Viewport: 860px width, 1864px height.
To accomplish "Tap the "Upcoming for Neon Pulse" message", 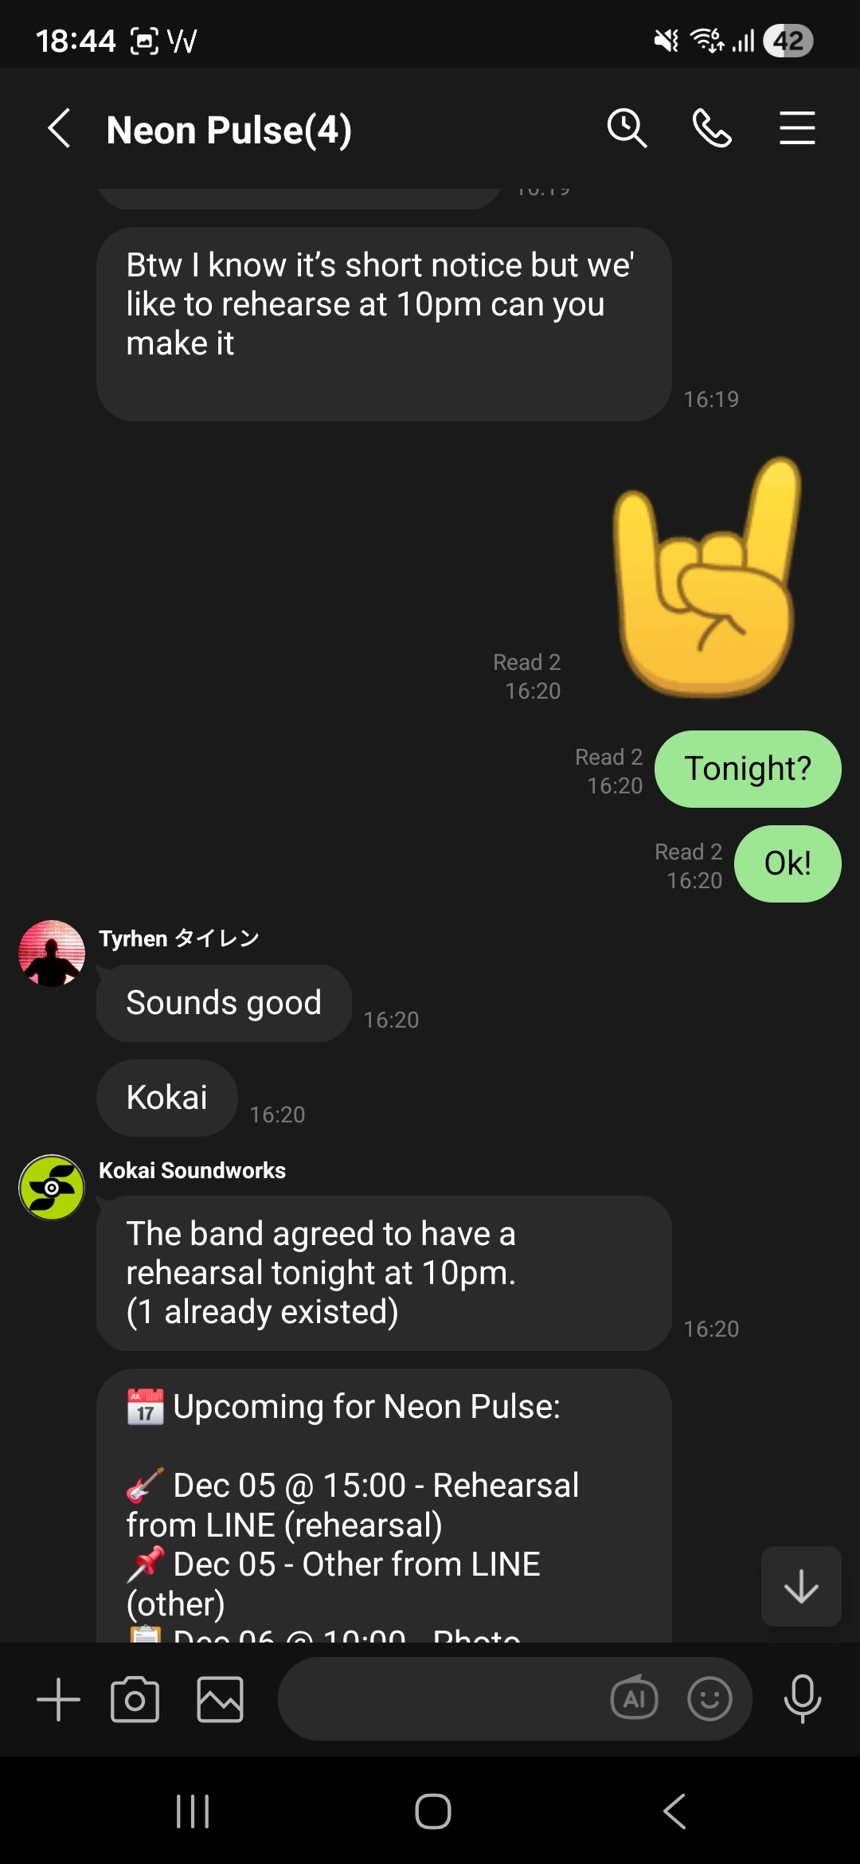I will pyautogui.click(x=384, y=1506).
